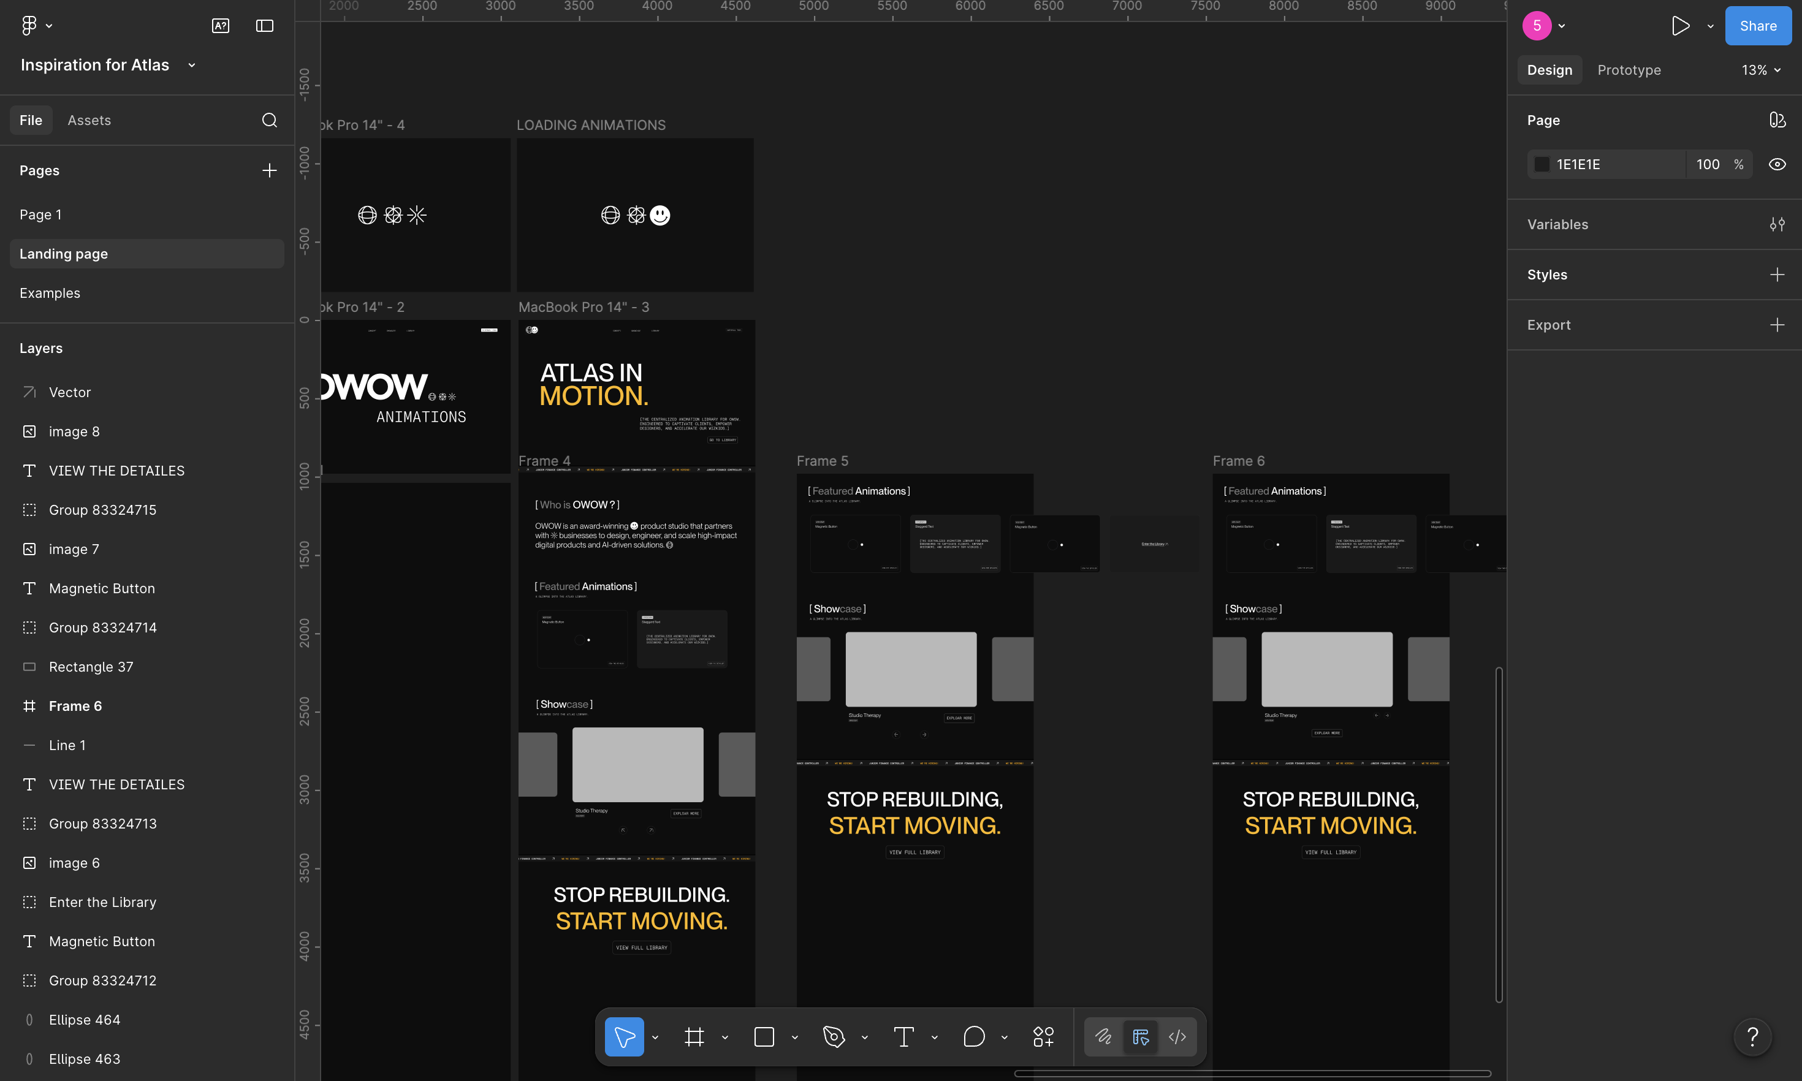Toggle the sidebar panel layout icon
Viewport: 1802px width, 1081px height.
(x=265, y=26)
